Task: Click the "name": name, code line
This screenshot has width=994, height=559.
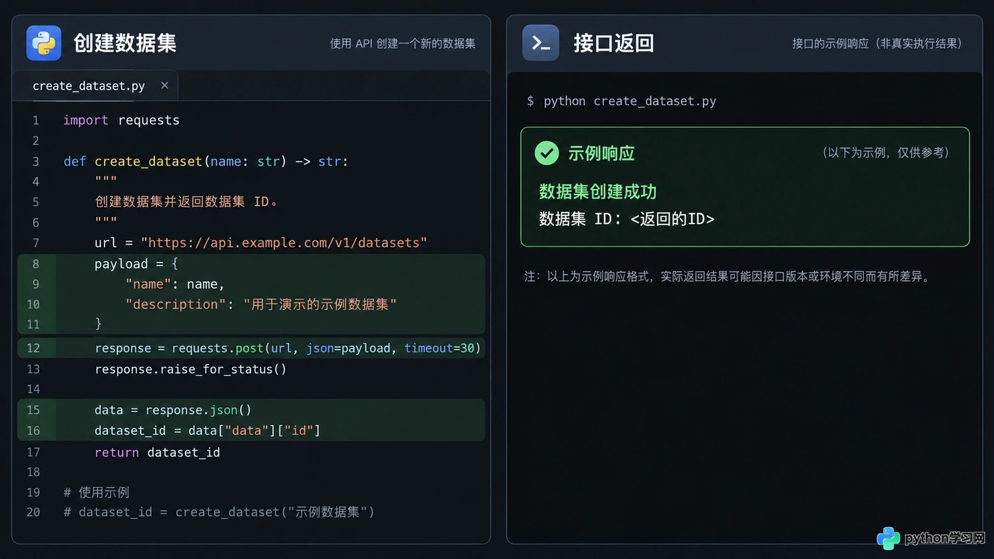Action: 175,284
